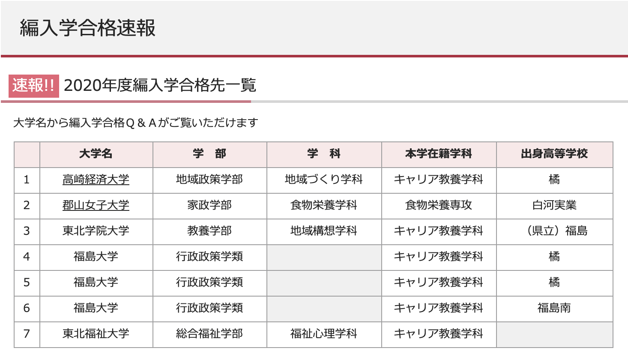This screenshot has height=360, width=628.
Task: Open the 郡山女子大学 link
Action: tap(96, 205)
